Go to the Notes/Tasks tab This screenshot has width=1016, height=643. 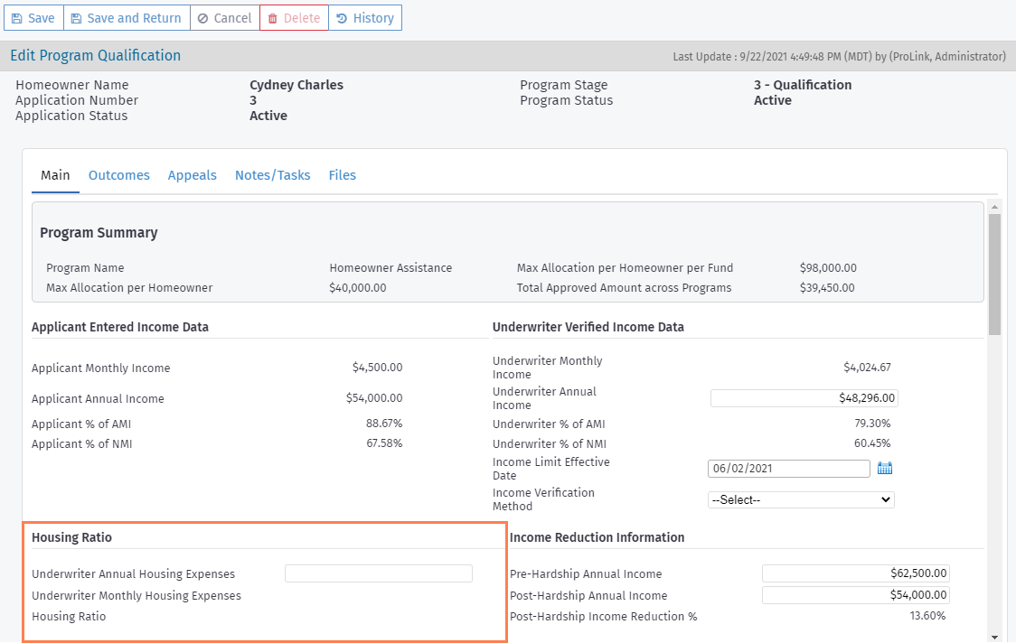[272, 175]
